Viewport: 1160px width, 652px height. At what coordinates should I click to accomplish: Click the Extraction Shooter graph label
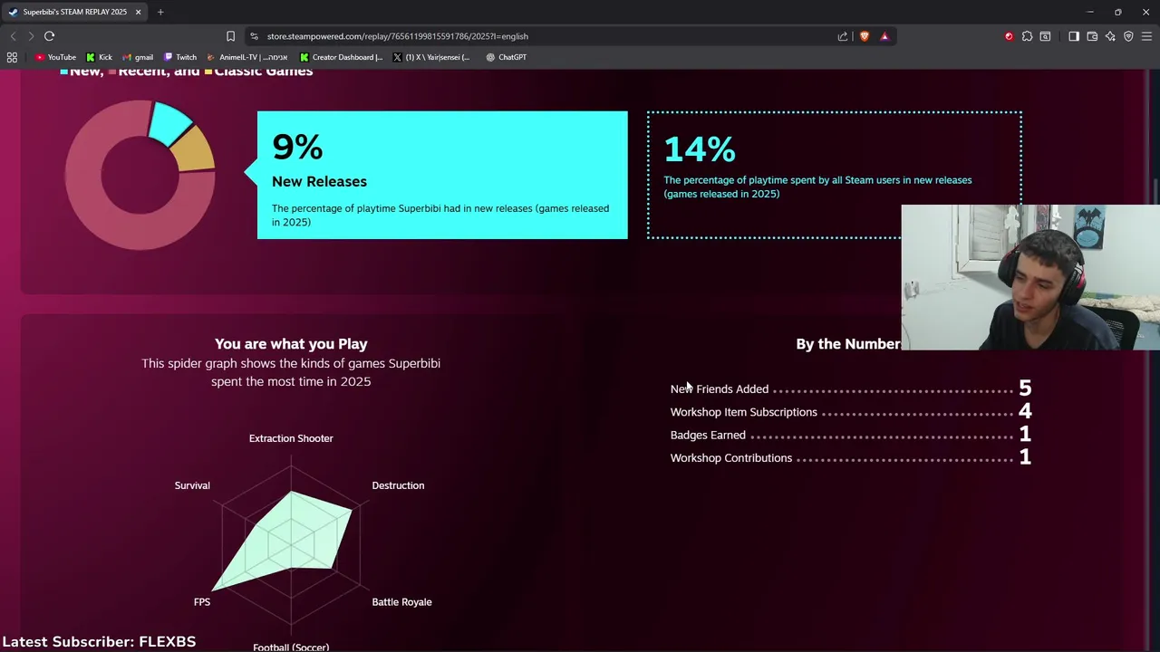coord(291,438)
